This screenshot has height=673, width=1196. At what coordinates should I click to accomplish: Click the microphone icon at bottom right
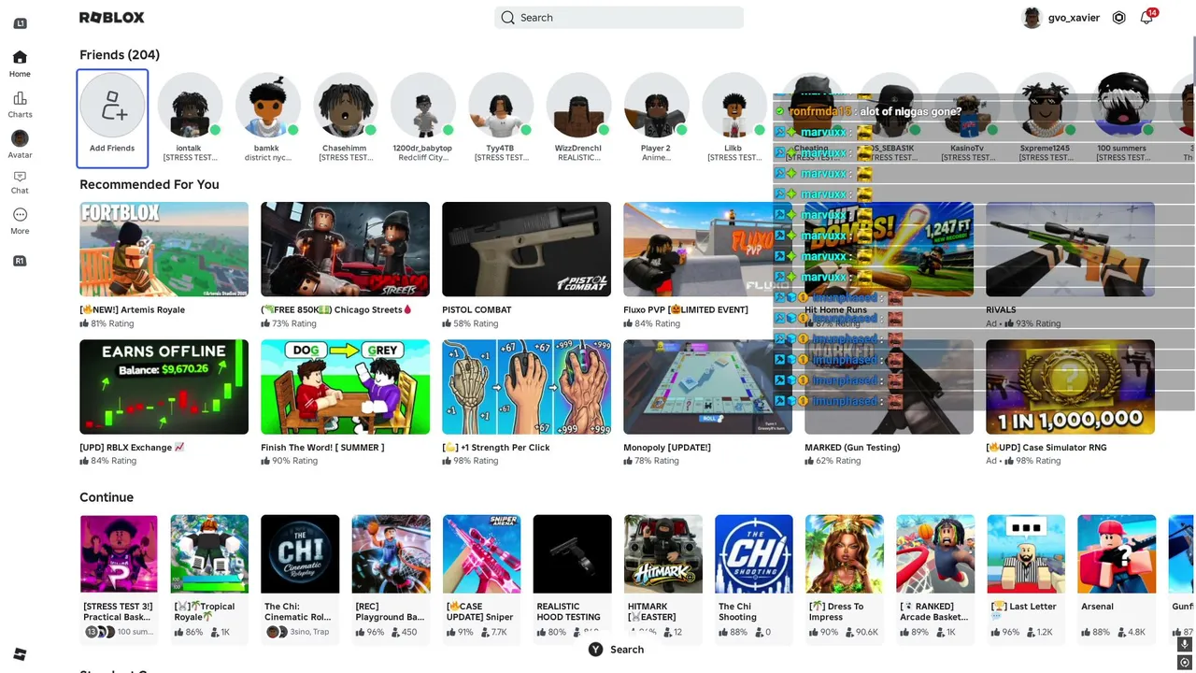[1185, 644]
